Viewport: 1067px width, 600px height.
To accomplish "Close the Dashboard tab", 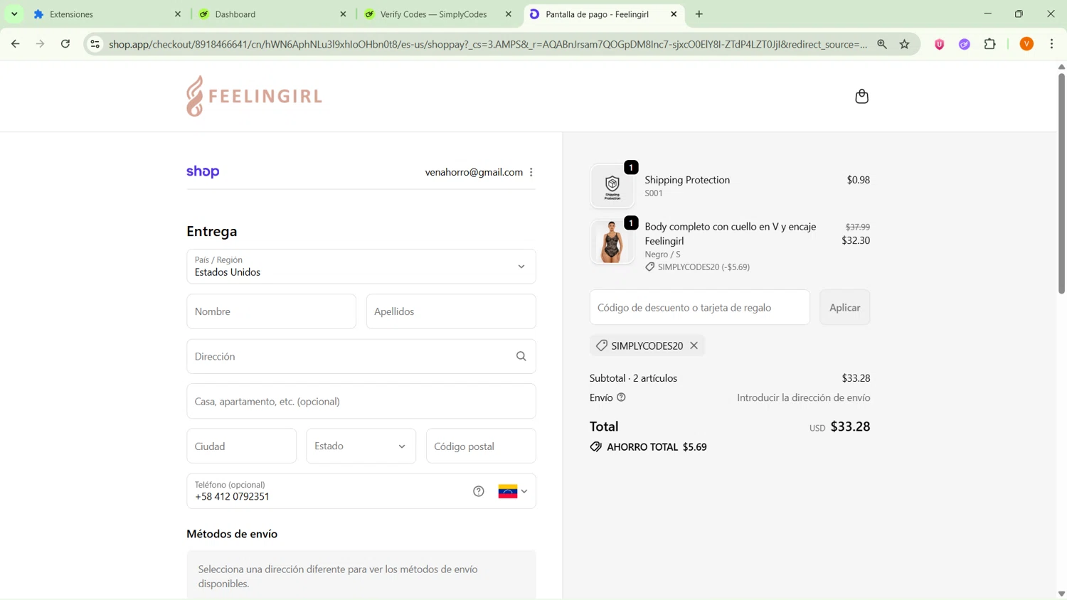I will tap(343, 14).
